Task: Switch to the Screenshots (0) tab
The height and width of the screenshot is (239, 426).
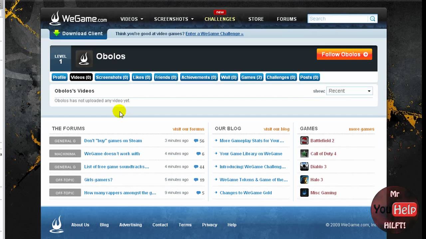Action: tap(112, 77)
